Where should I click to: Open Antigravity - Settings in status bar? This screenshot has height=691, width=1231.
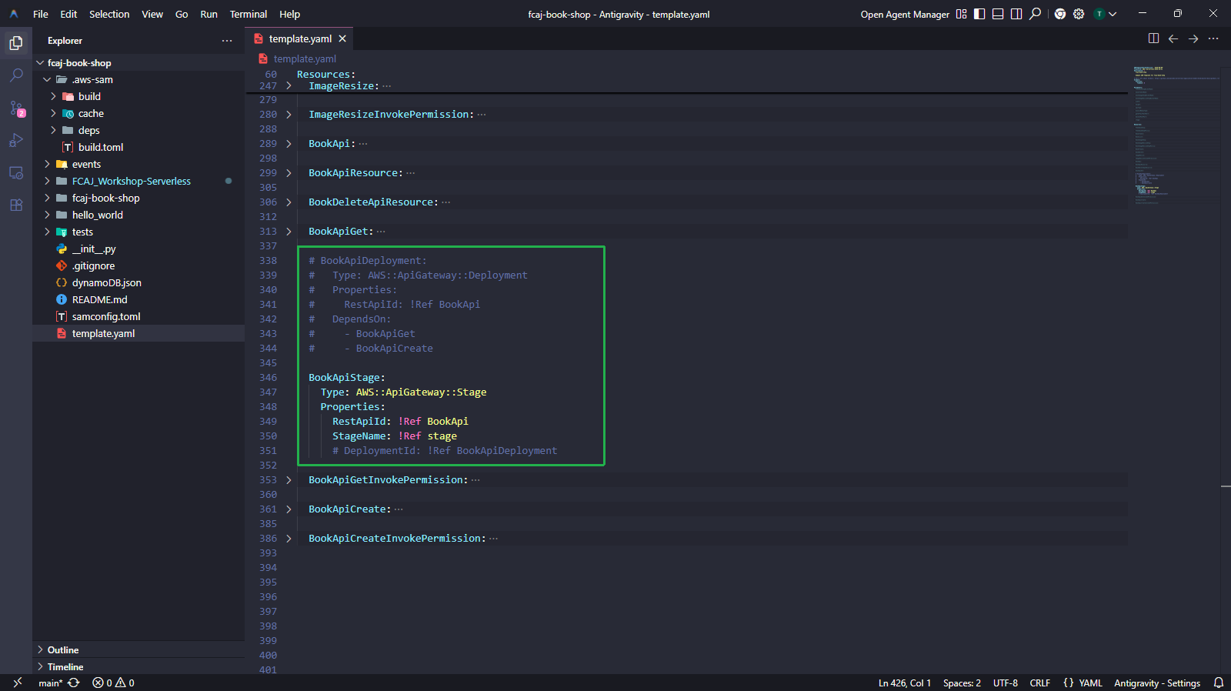click(x=1157, y=683)
